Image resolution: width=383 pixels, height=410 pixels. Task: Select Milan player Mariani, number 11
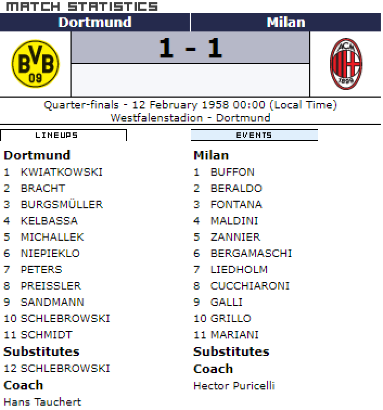click(235, 334)
